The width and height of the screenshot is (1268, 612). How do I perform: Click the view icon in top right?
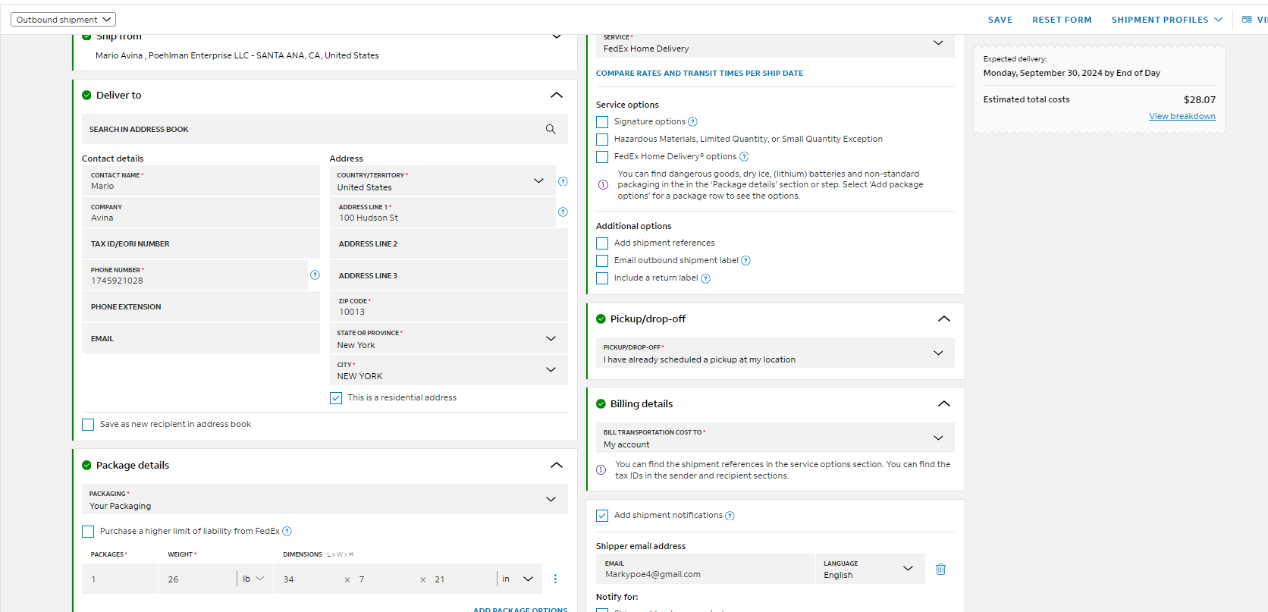1247,20
